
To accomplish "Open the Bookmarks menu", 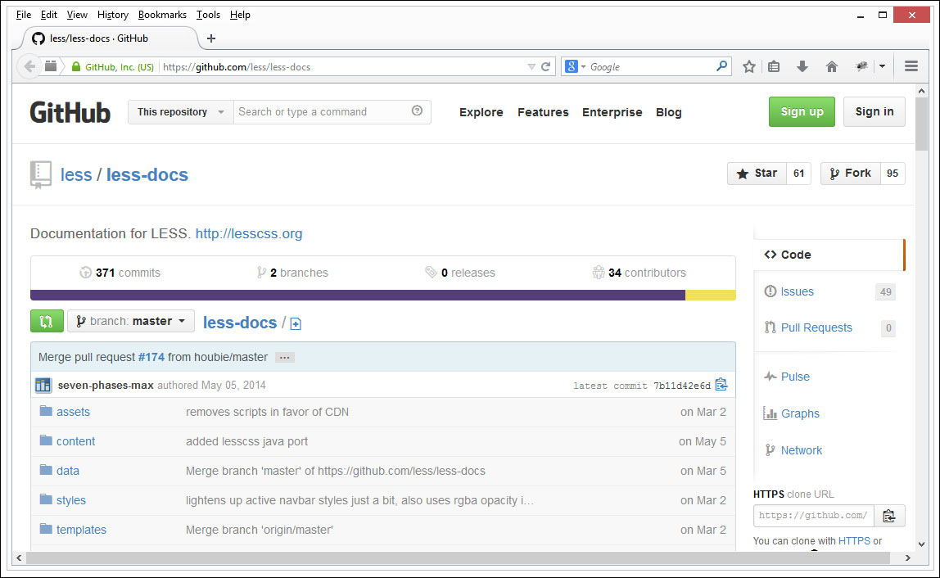I will [162, 15].
